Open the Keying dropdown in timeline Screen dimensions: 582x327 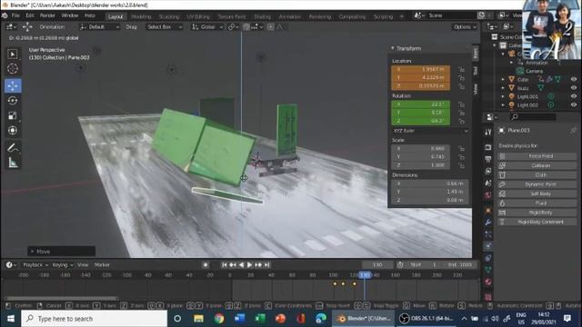click(x=63, y=264)
